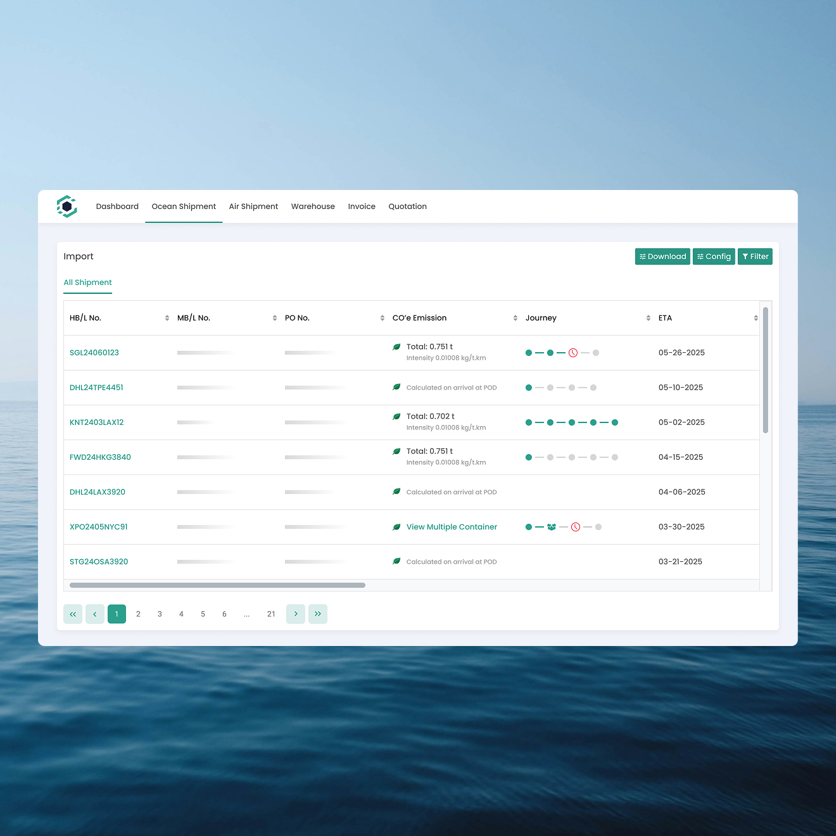Open the Config settings button

[714, 256]
